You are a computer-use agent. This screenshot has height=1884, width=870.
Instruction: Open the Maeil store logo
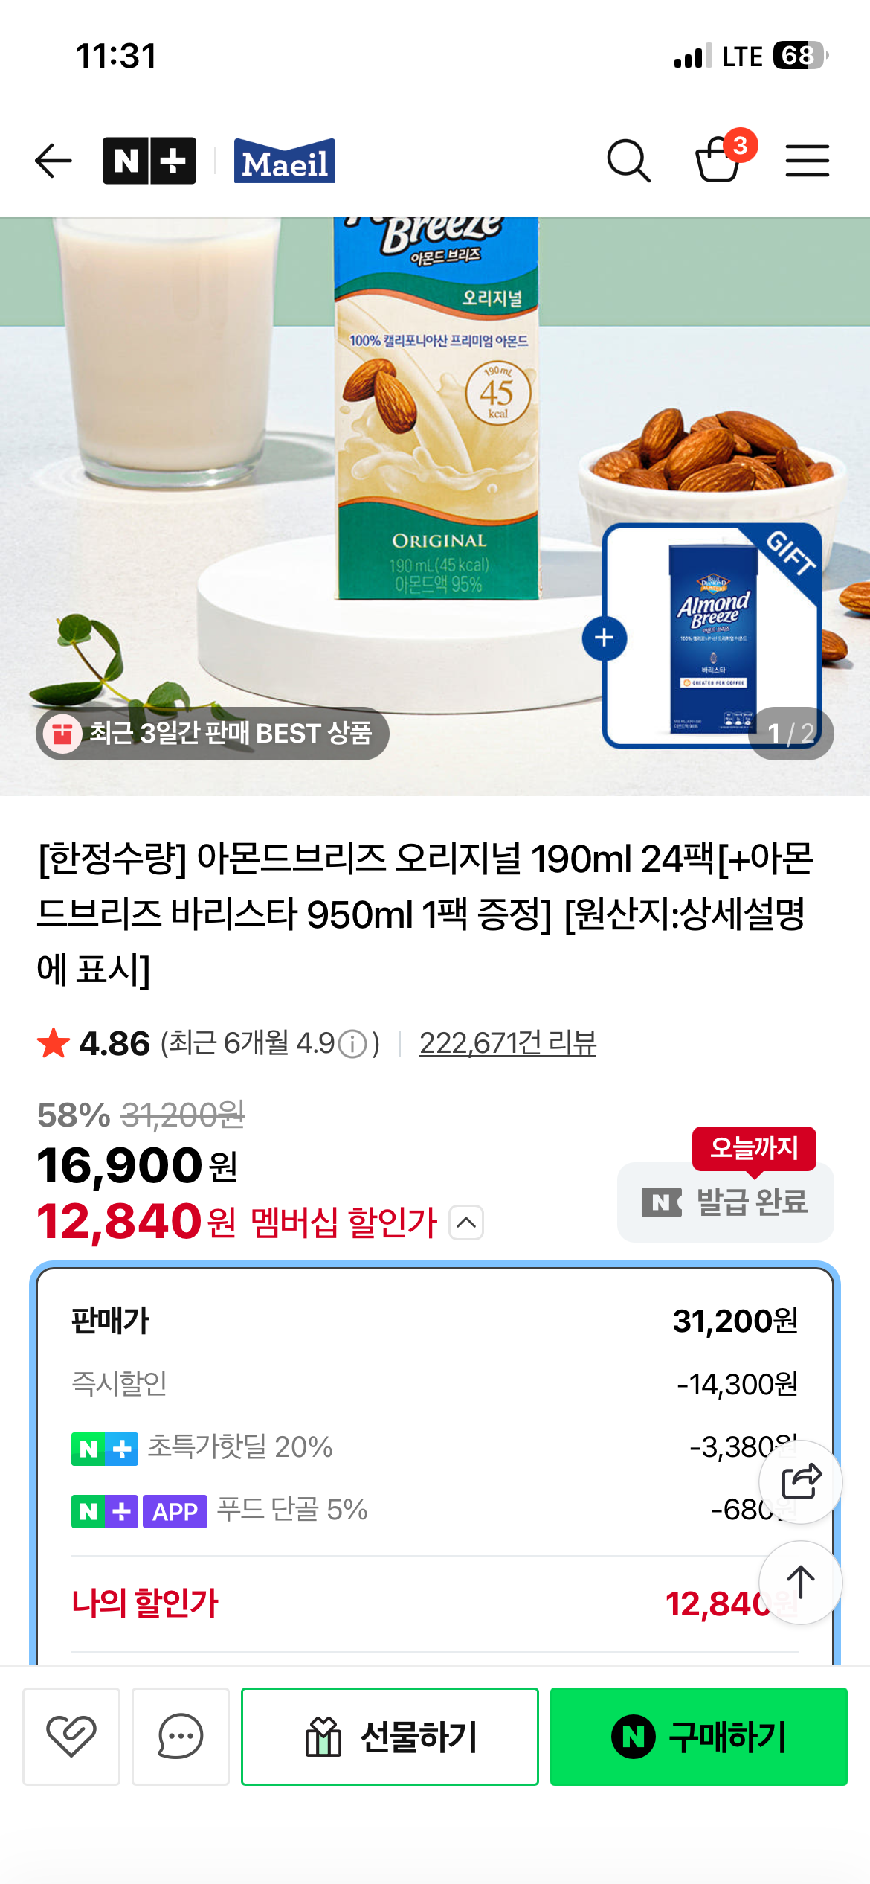point(284,161)
